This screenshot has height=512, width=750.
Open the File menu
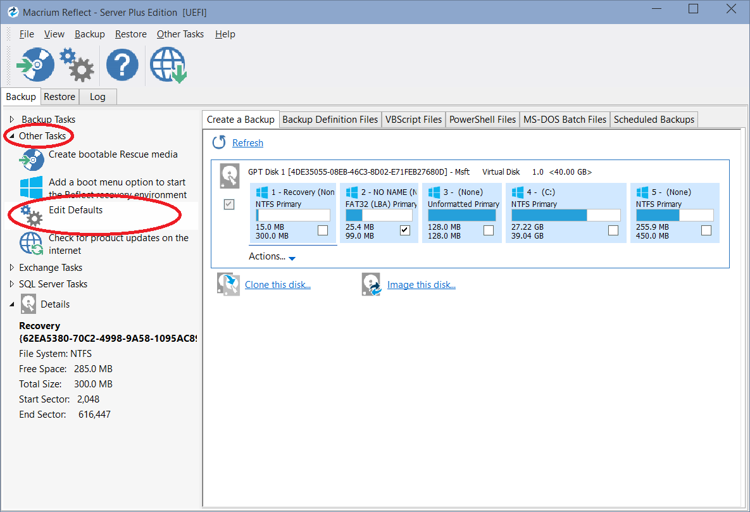click(x=27, y=34)
